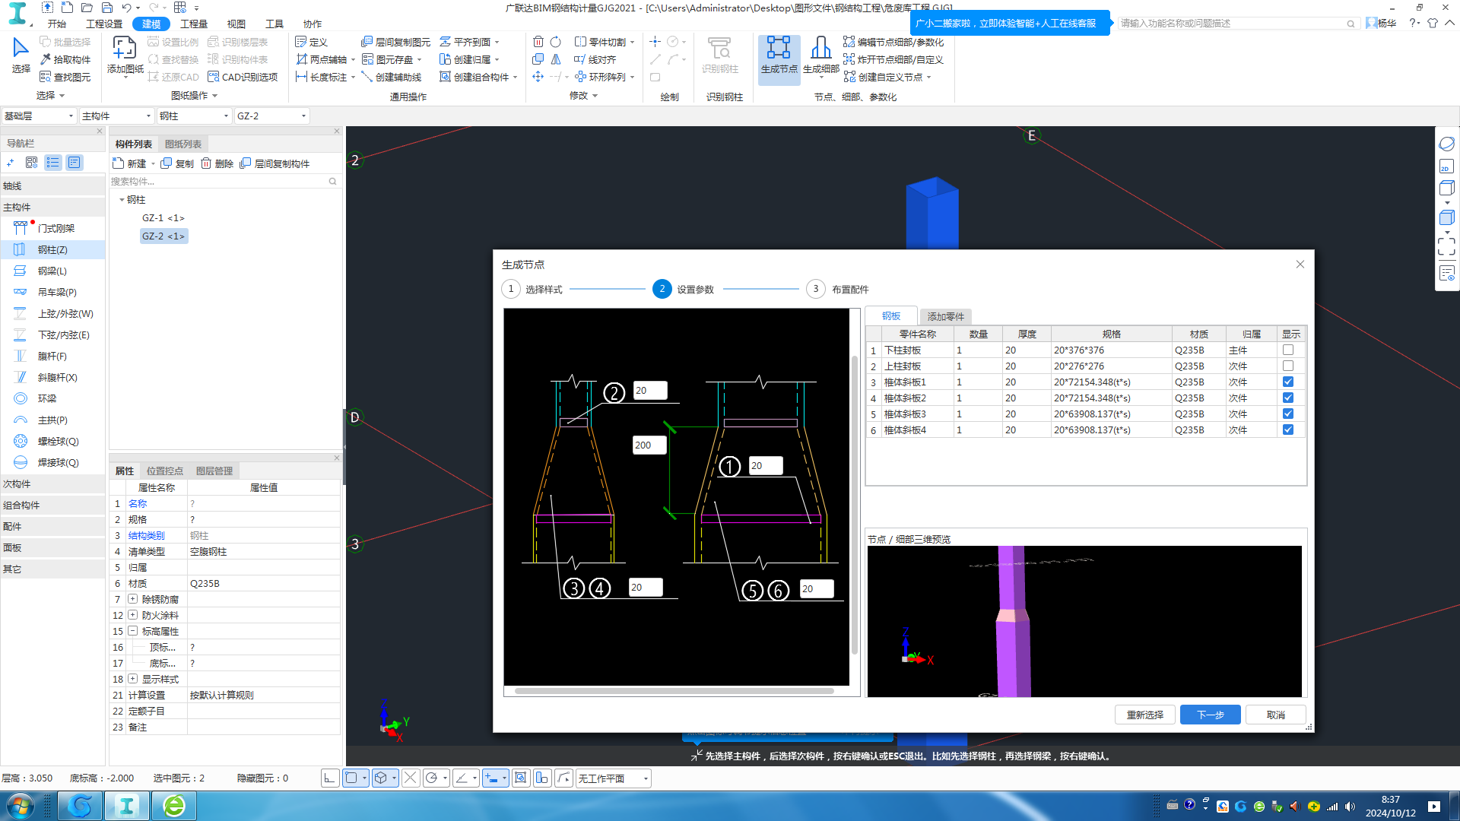This screenshot has width=1460, height=821.
Task: Click the 查找图元 tool
Action: [65, 77]
